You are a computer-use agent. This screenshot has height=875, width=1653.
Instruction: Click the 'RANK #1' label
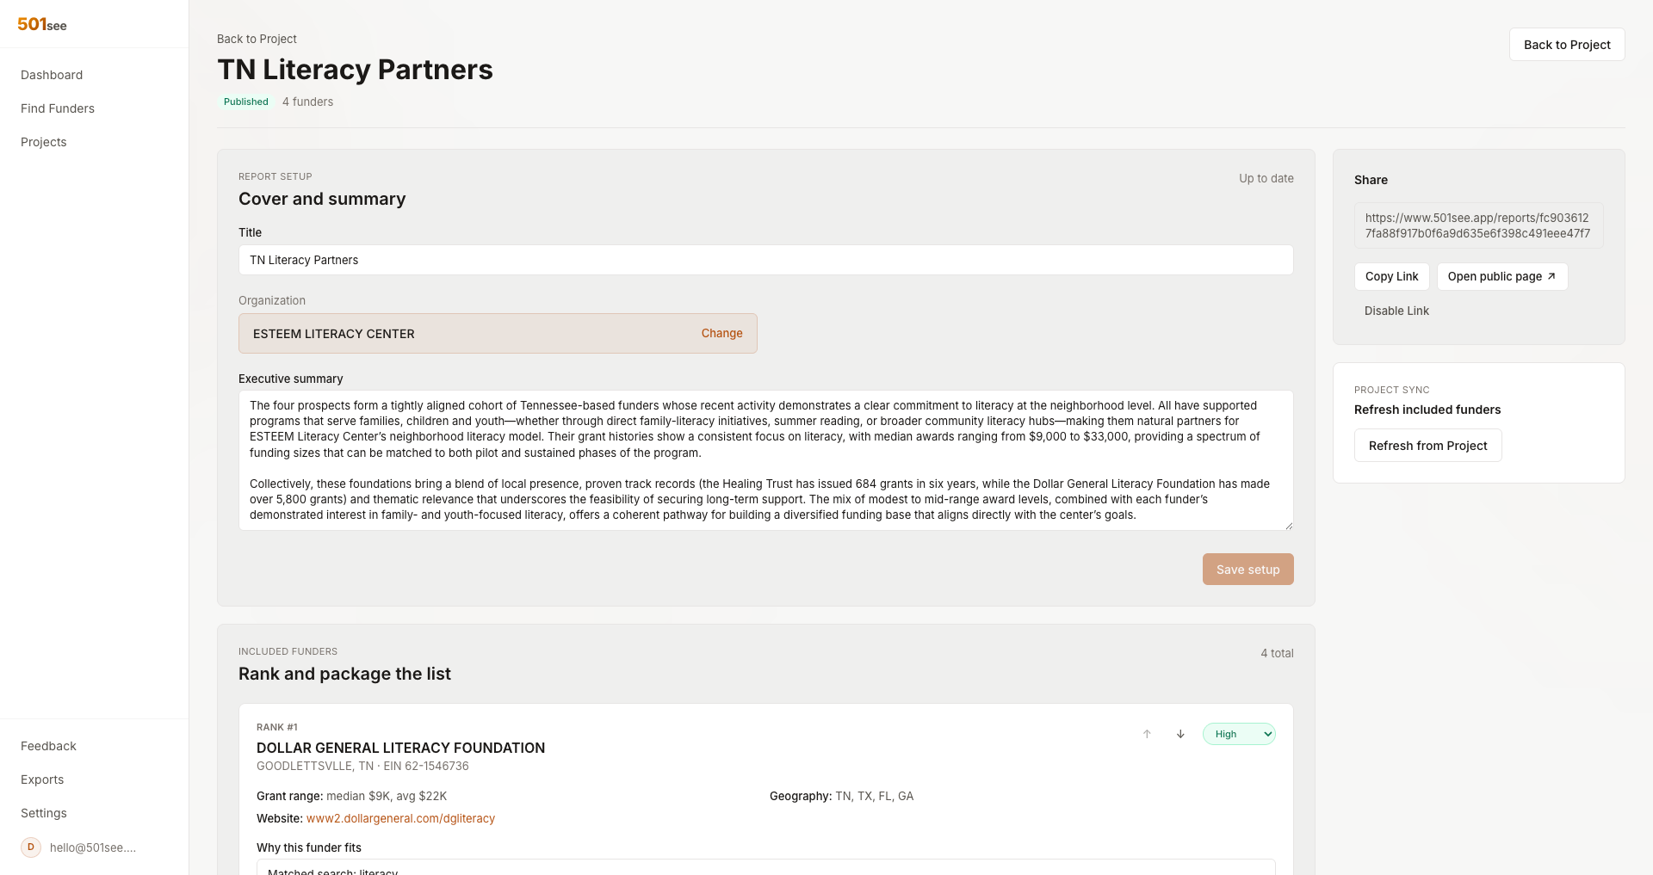coord(276,727)
